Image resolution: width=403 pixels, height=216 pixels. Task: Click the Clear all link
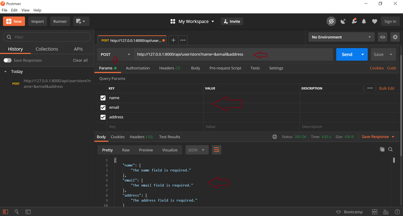tap(80, 60)
